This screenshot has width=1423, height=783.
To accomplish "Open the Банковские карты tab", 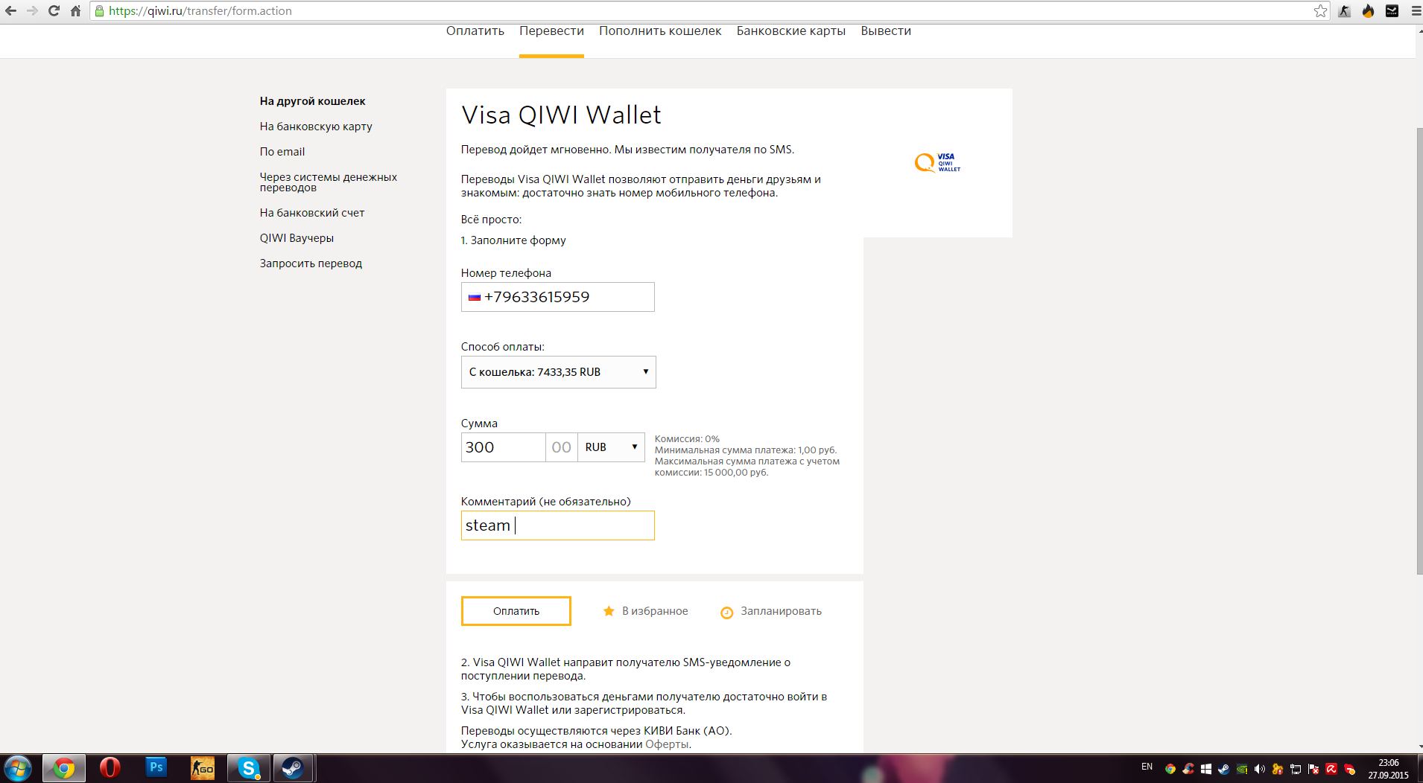I will [791, 31].
